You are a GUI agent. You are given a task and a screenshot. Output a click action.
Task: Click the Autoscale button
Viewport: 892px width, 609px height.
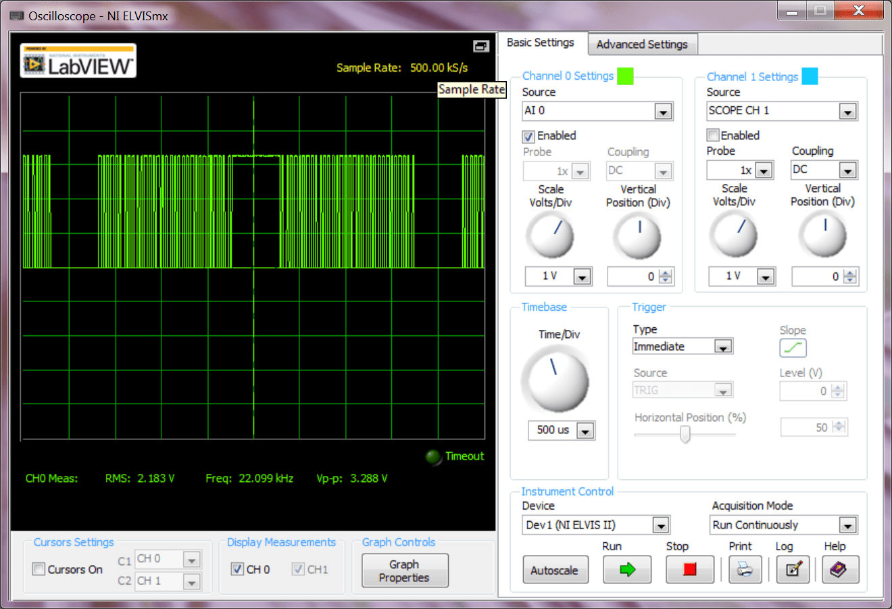pos(555,570)
